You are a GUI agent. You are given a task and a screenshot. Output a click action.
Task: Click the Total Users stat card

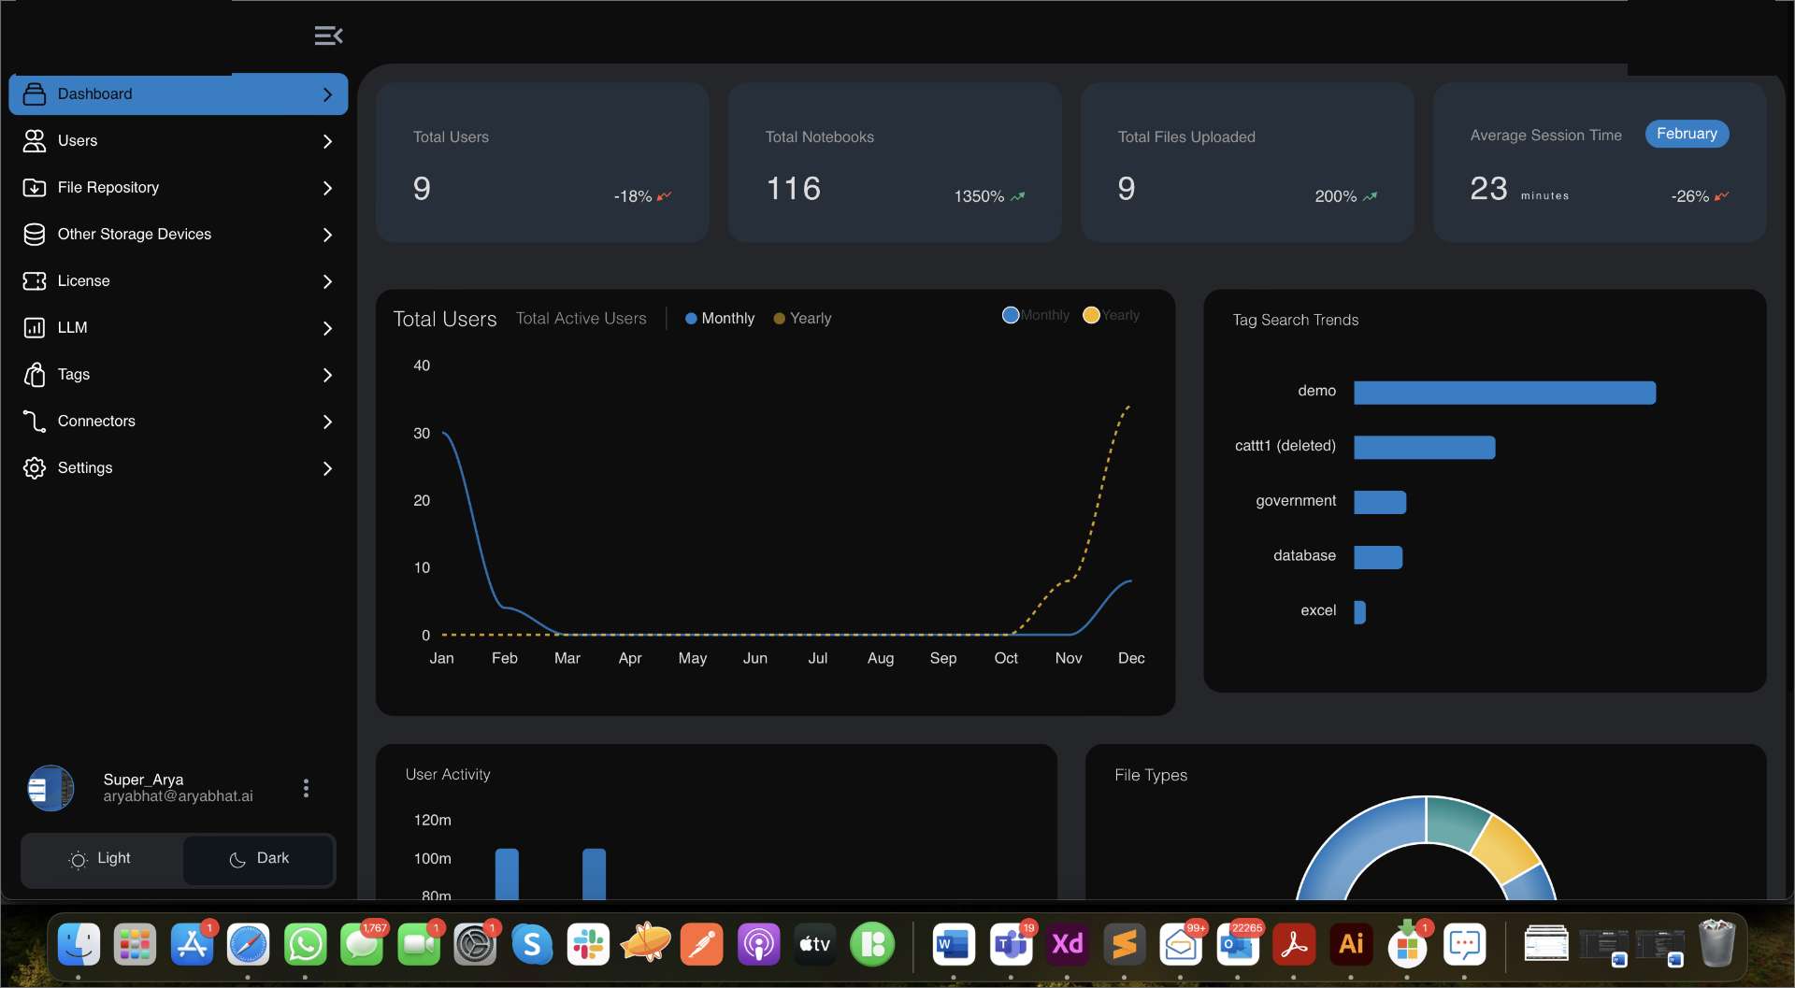point(542,163)
